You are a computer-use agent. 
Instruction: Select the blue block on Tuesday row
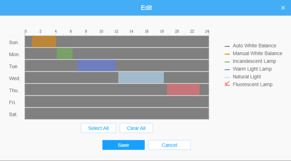point(96,66)
